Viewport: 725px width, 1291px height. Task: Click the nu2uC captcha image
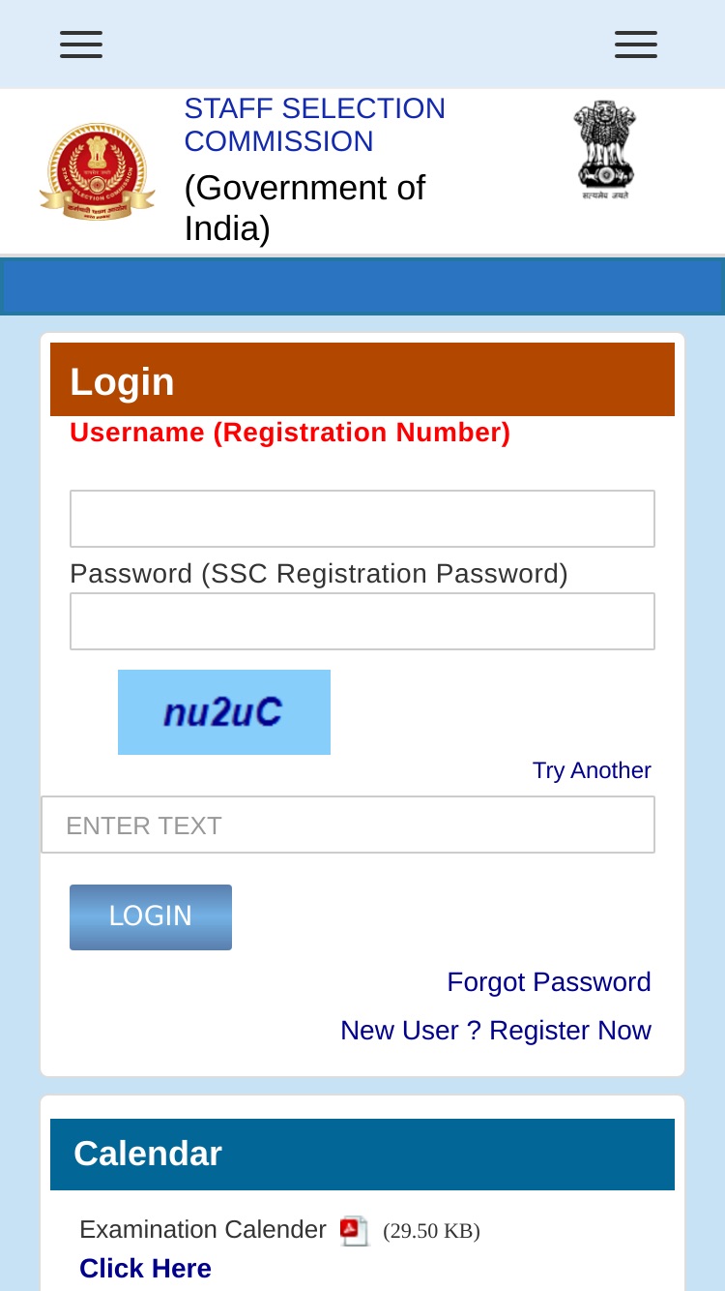(x=224, y=712)
